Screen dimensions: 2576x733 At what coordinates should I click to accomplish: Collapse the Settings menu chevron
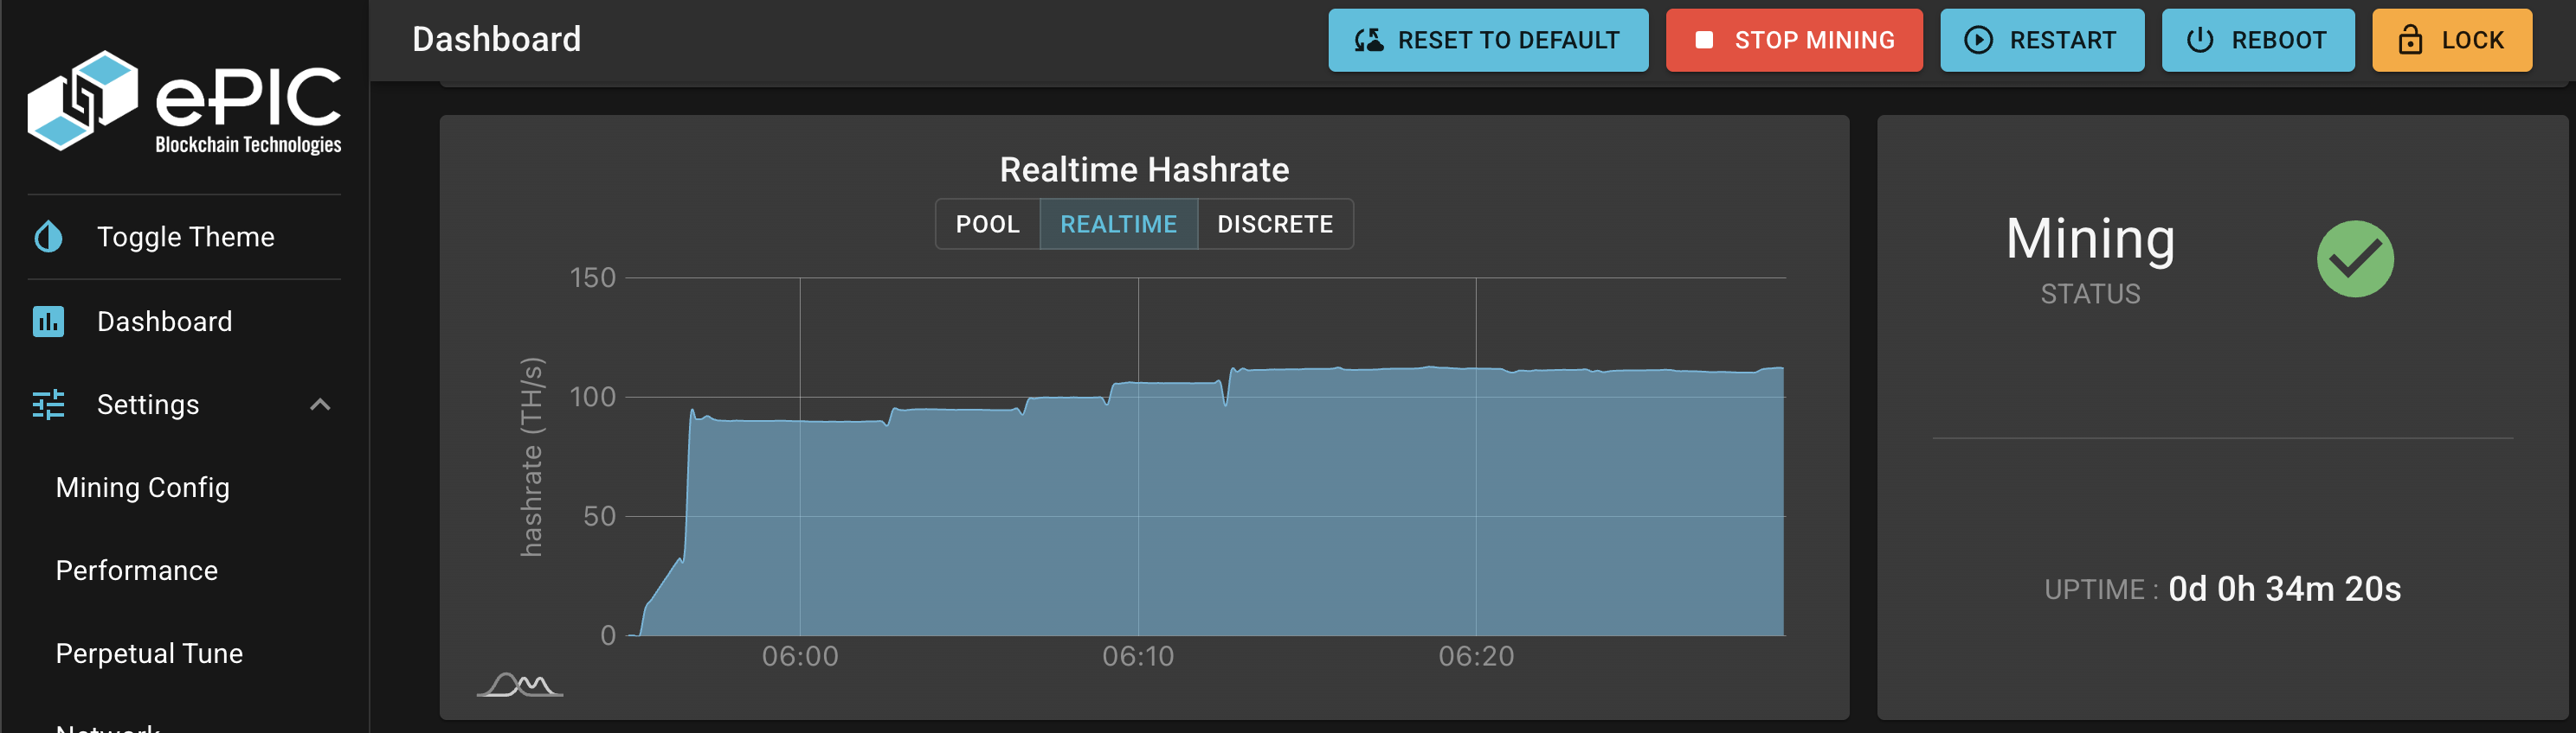click(x=320, y=405)
